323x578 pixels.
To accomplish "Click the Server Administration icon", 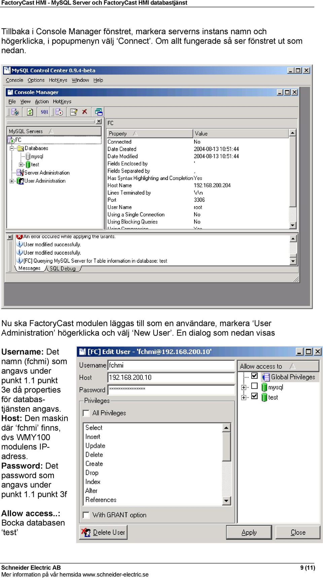I will tap(20, 173).
